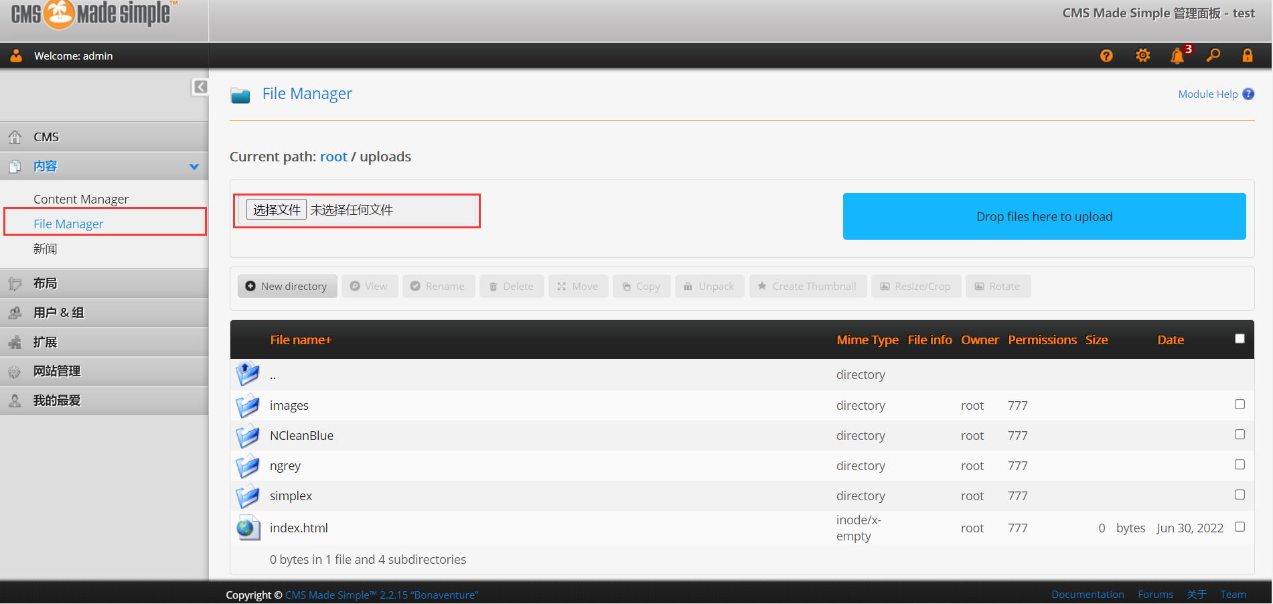This screenshot has height=604, width=1273.
Task: Open the Documentation footer link
Action: point(1088,594)
